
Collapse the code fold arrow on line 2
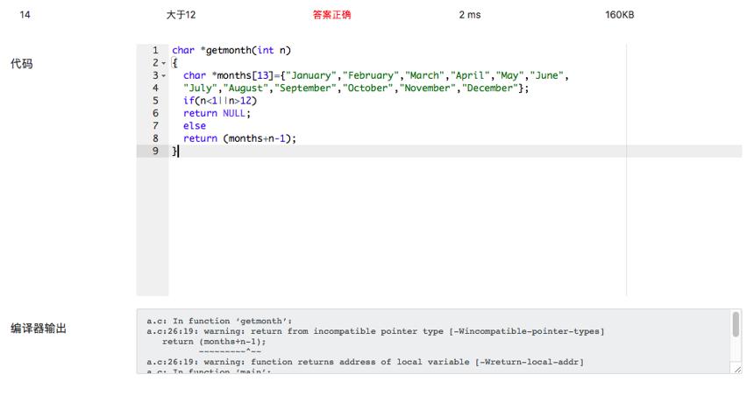163,63
